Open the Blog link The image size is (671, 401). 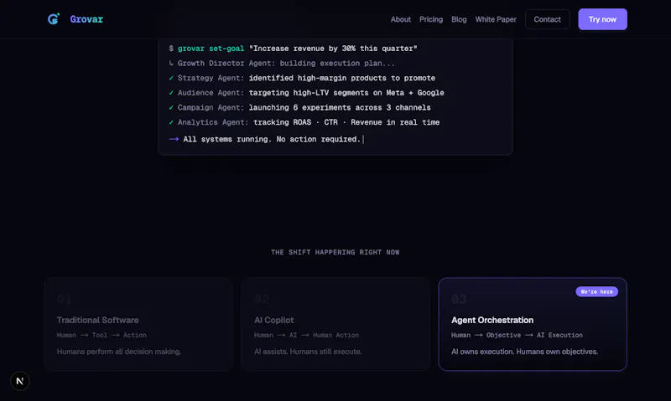tap(459, 19)
